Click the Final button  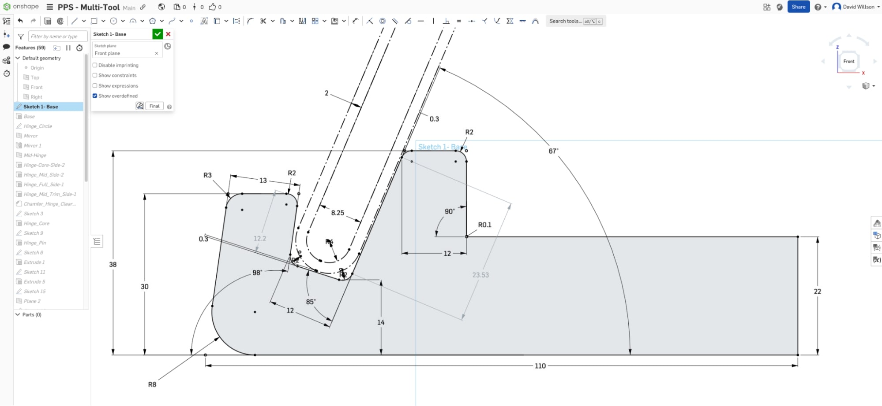(x=154, y=106)
